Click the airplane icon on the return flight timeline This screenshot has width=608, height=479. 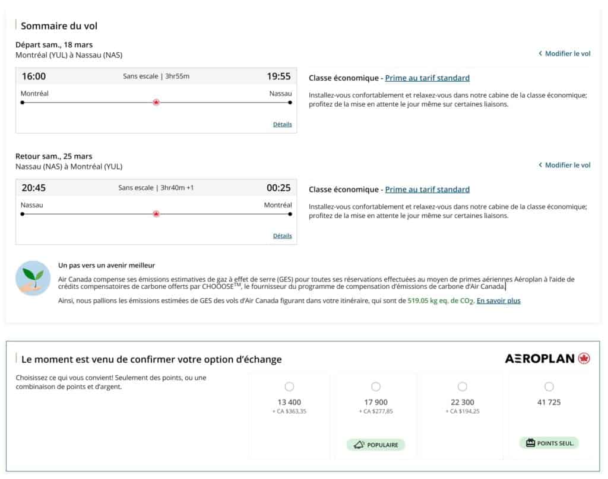tap(156, 213)
